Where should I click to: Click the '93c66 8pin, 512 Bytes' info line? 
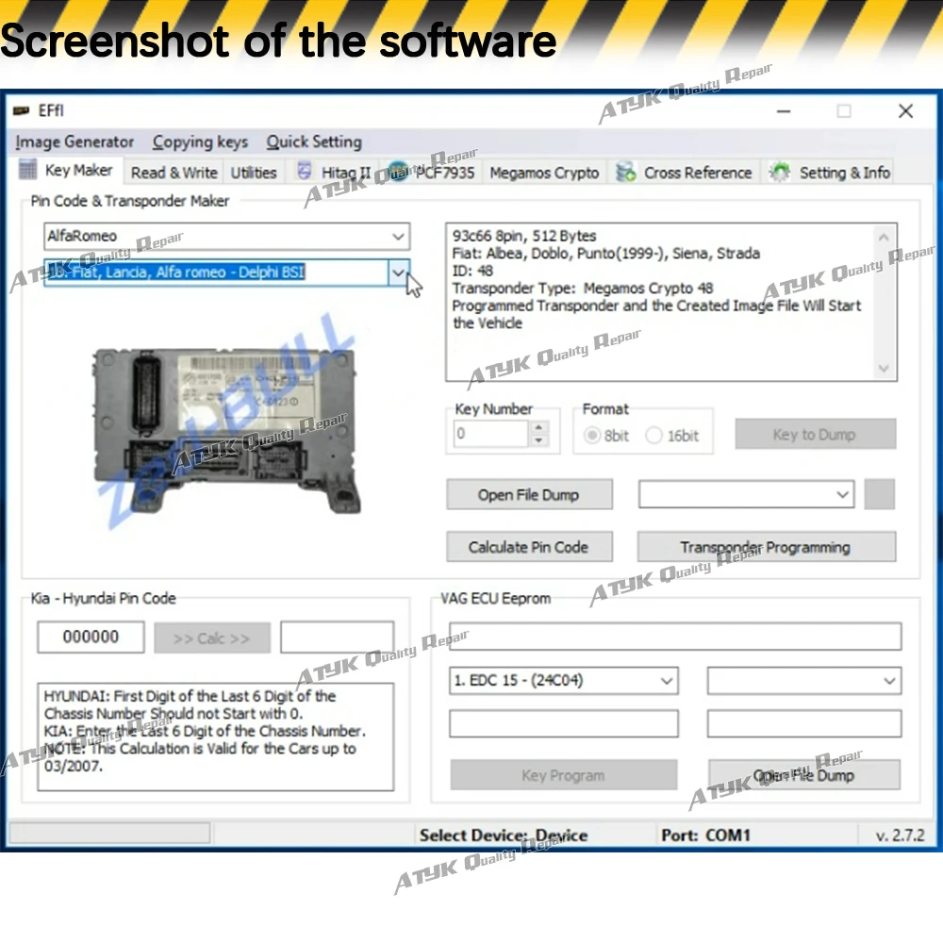[x=524, y=236]
